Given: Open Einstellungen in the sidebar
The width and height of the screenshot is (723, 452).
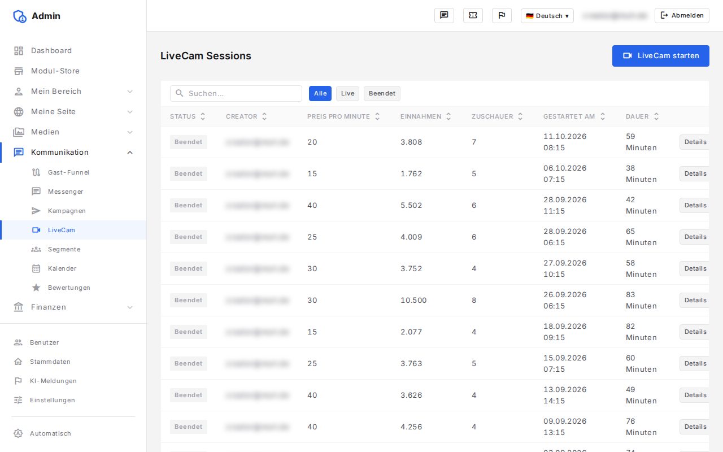Looking at the screenshot, I should (x=73, y=400).
